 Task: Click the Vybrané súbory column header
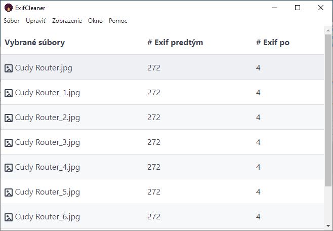pyautogui.click(x=35, y=43)
